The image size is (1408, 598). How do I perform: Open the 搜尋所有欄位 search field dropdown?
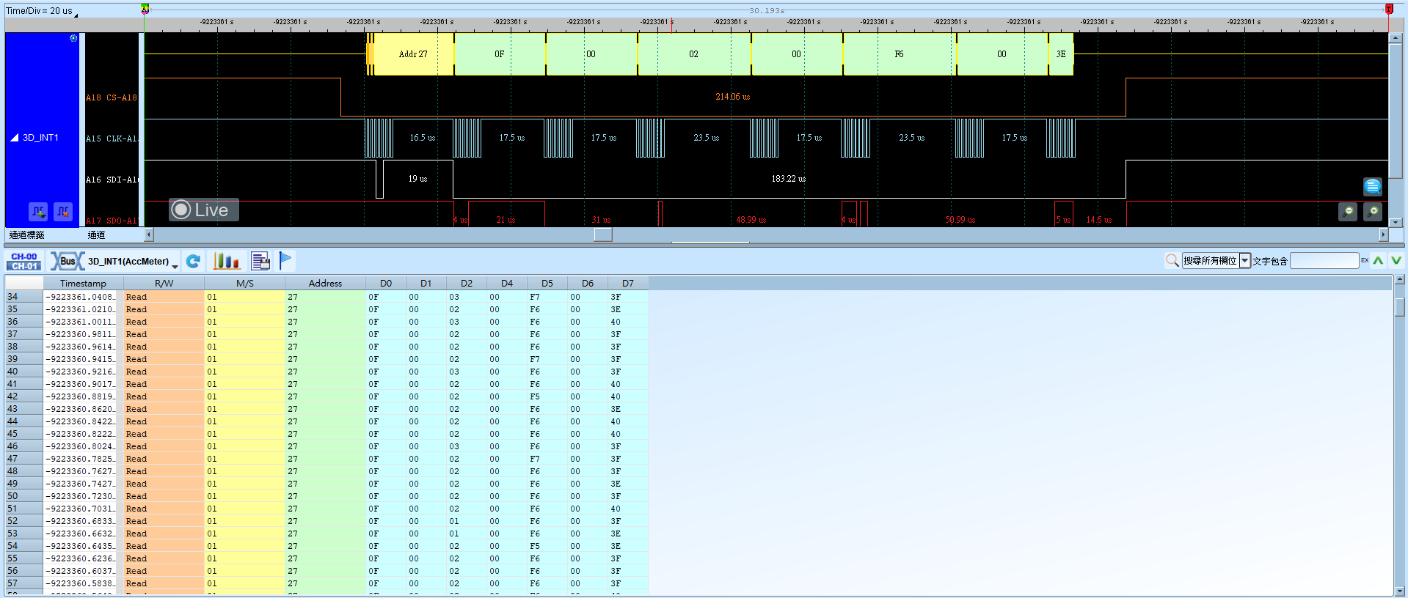pyautogui.click(x=1245, y=260)
